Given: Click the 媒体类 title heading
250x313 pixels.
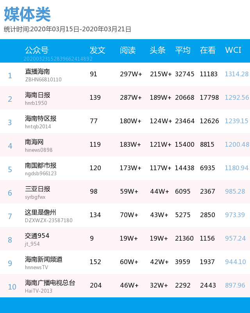Looking at the screenshot, I should [x=27, y=14].
